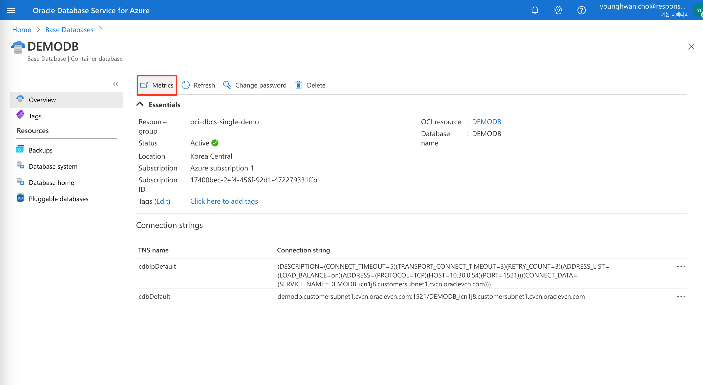The width and height of the screenshot is (703, 385).
Task: Click the Pluggable databases DB icon
Action: (20, 198)
